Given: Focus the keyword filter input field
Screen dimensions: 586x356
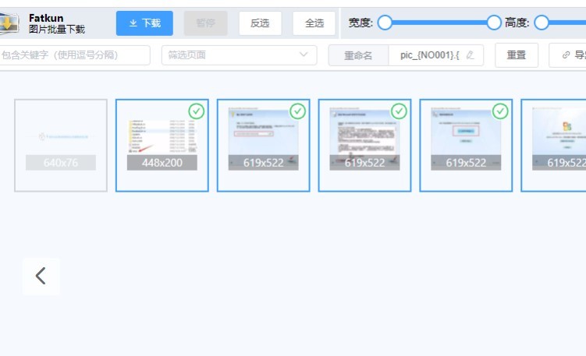Looking at the screenshot, I should [x=75, y=55].
